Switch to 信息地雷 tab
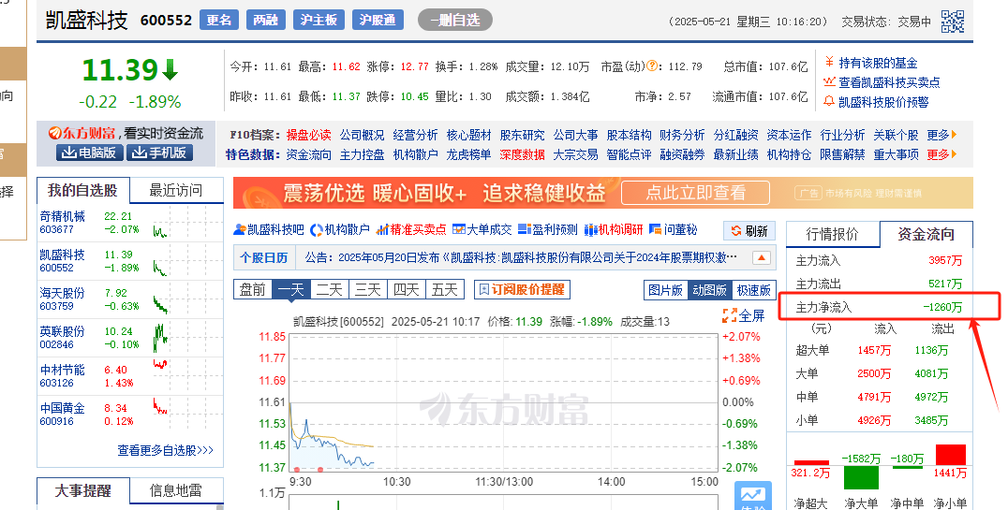Viewport: 1008px width, 510px height. (176, 490)
